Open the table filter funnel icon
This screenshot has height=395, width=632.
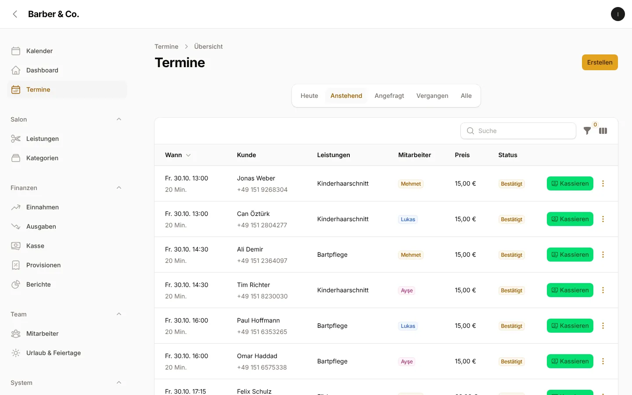587,131
